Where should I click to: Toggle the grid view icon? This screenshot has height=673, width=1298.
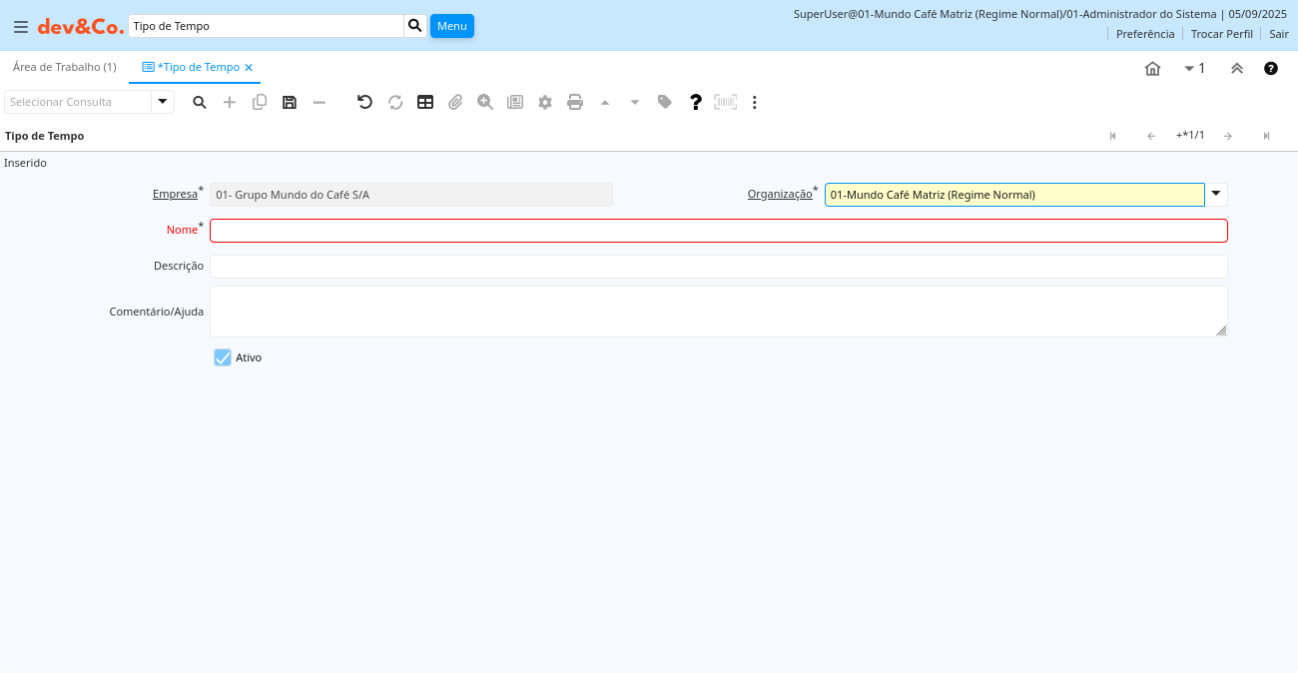click(x=425, y=102)
